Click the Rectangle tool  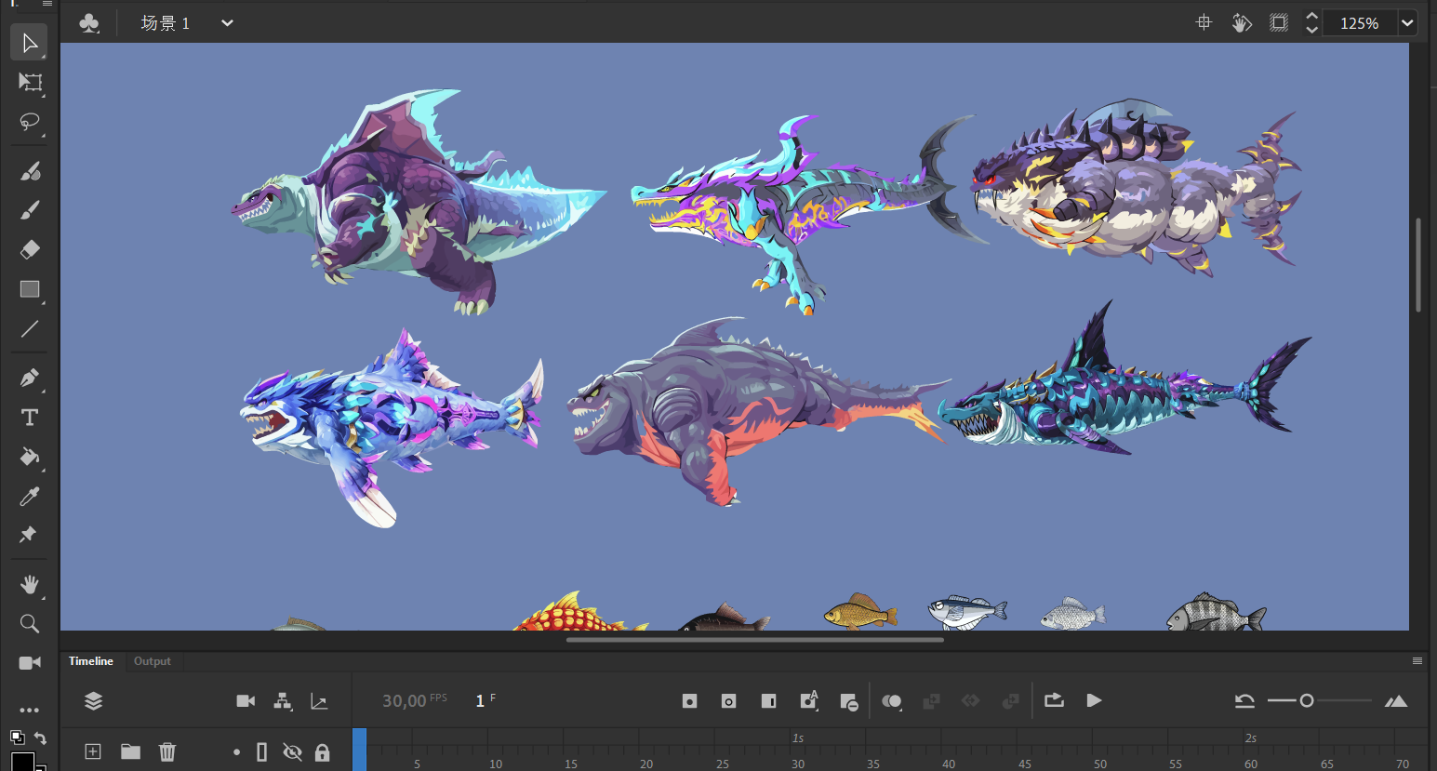tap(30, 289)
